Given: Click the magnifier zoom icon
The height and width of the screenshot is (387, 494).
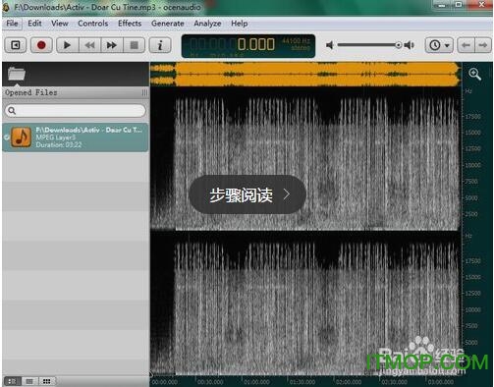Looking at the screenshot, I should point(474,74).
